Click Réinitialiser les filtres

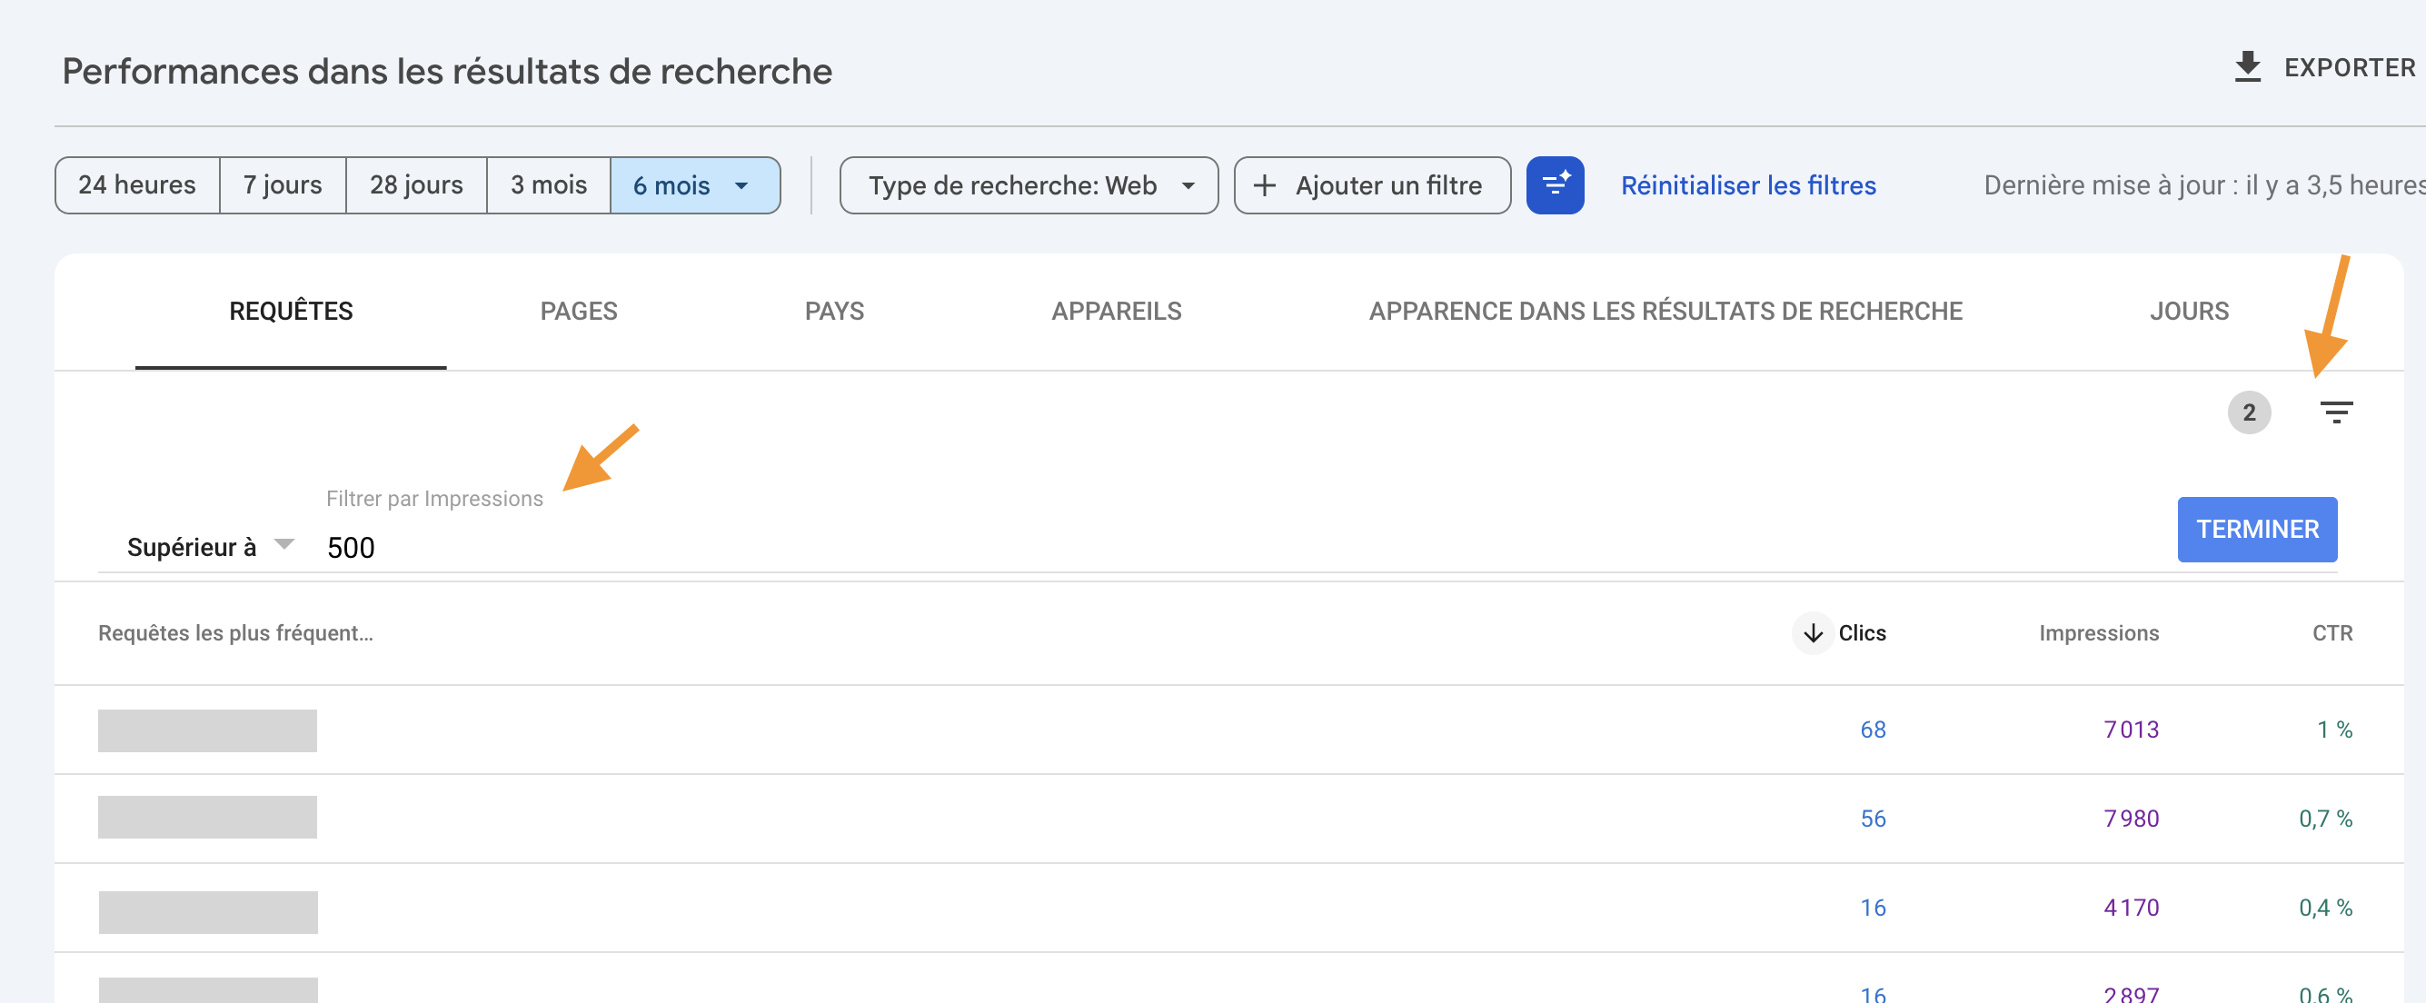1747,185
